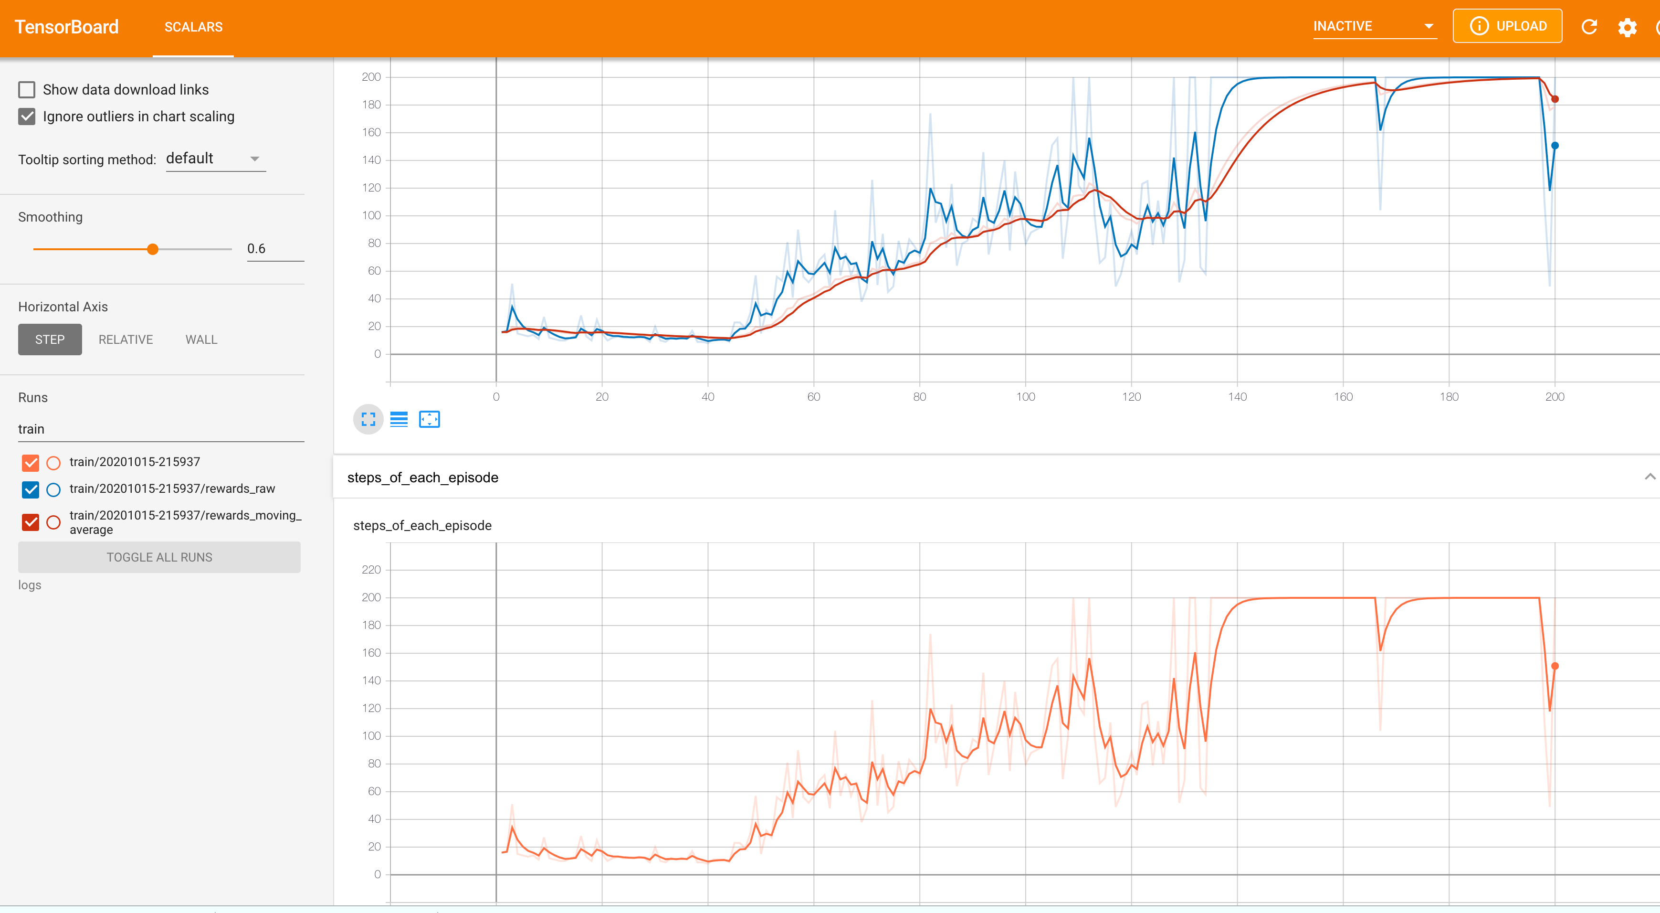Screen dimensions: 1660x913
Task: Enable Show data download links checkbox
Action: 26,90
